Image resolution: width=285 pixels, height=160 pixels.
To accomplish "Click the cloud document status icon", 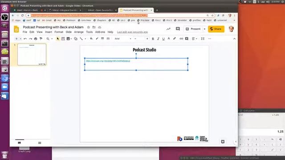I will pyautogui.click(x=100, y=27).
